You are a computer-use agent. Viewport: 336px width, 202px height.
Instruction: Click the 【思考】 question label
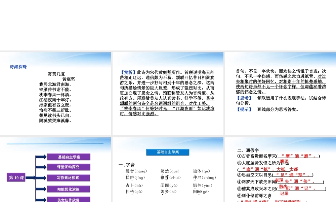(244, 98)
